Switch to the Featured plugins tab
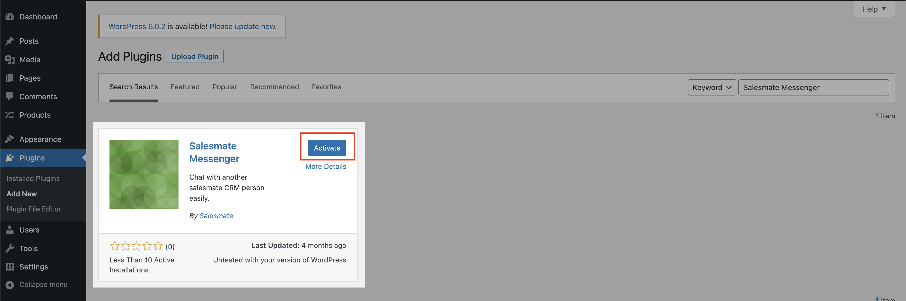The height and width of the screenshot is (301, 906). [x=185, y=87]
